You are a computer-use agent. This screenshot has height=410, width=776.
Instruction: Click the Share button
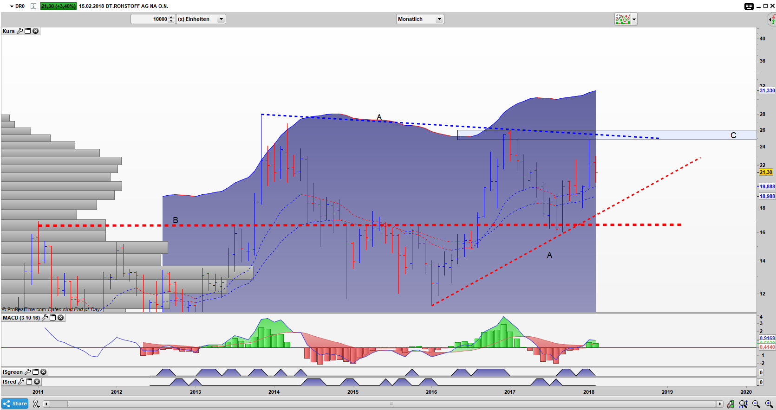click(x=15, y=404)
